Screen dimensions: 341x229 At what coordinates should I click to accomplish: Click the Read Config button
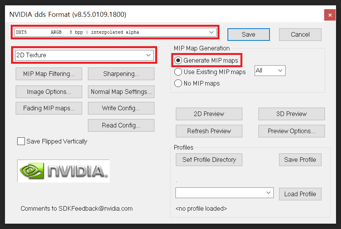[121, 125]
